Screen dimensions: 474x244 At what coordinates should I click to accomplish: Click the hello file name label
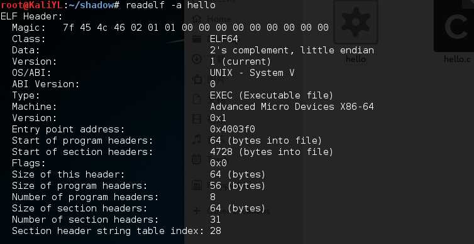tap(356, 59)
